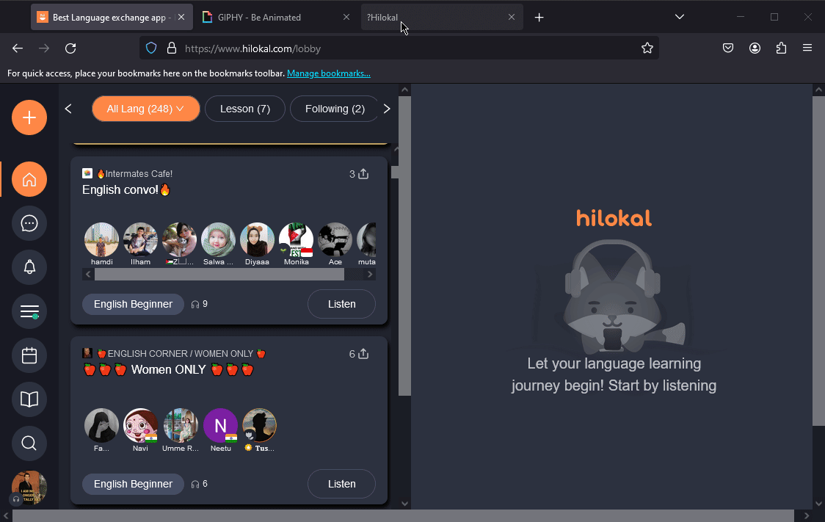Image resolution: width=825 pixels, height=522 pixels.
Task: Click the participants horizontal scrollbar thumb
Action: (x=219, y=274)
